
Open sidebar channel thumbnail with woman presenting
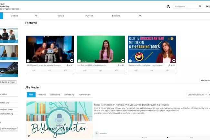tap(9, 53)
